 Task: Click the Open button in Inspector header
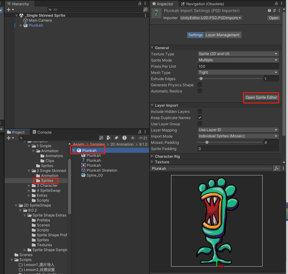(x=273, y=18)
